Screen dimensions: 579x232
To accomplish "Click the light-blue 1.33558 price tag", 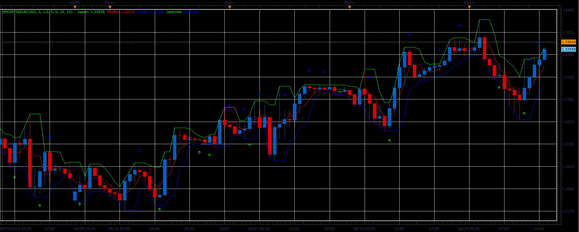I will point(568,49).
